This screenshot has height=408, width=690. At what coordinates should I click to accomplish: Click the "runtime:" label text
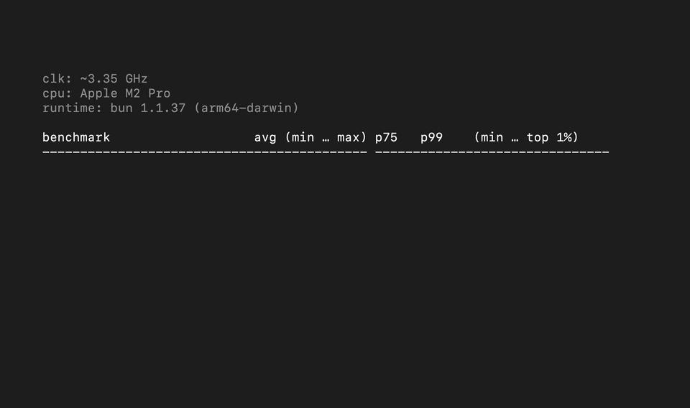[73, 108]
